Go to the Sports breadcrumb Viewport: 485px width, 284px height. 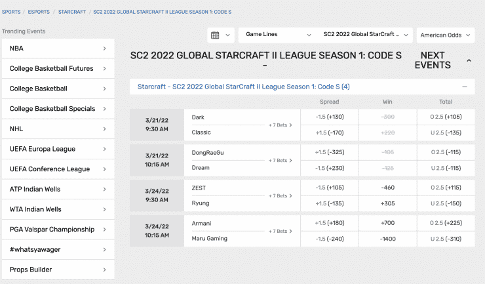pyautogui.click(x=11, y=12)
